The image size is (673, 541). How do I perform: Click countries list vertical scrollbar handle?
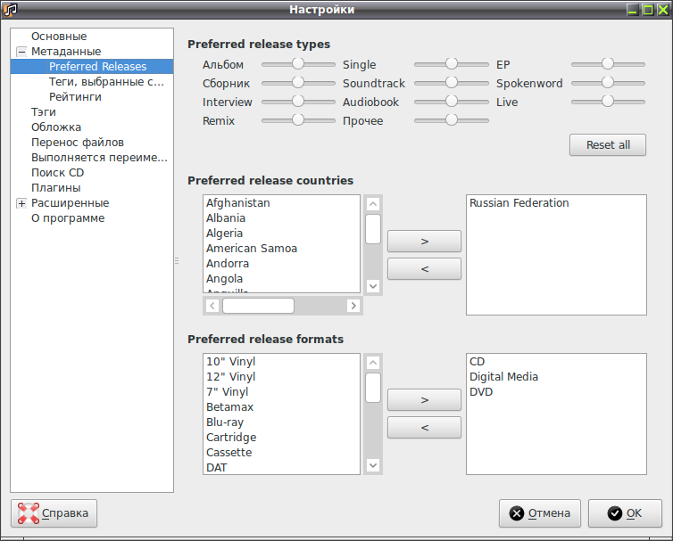(x=373, y=229)
